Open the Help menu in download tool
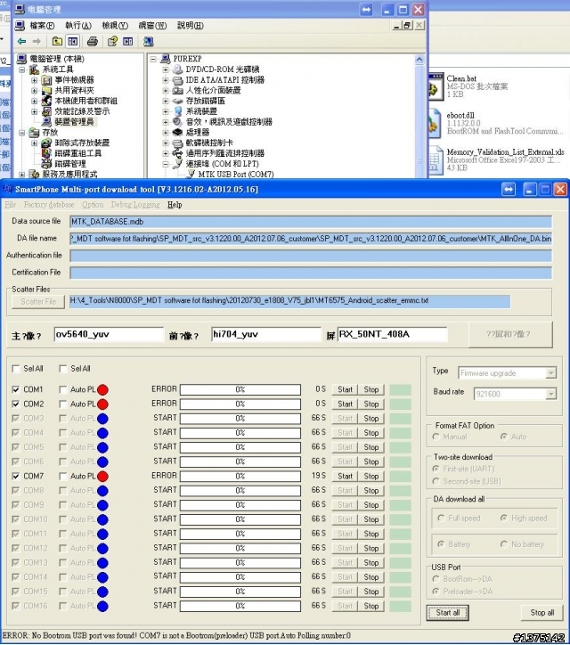The image size is (570, 645). click(x=175, y=205)
